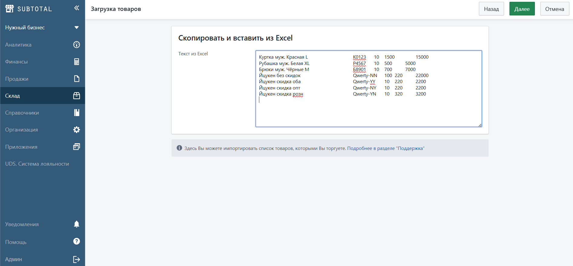The height and width of the screenshot is (266, 573).
Task: Click the Финансы calculator icon
Action: [77, 62]
